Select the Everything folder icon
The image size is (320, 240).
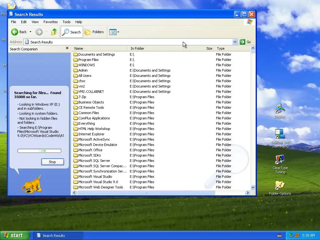point(76,123)
